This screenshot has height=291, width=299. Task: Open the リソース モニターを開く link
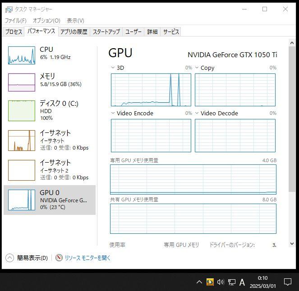tap(87, 258)
